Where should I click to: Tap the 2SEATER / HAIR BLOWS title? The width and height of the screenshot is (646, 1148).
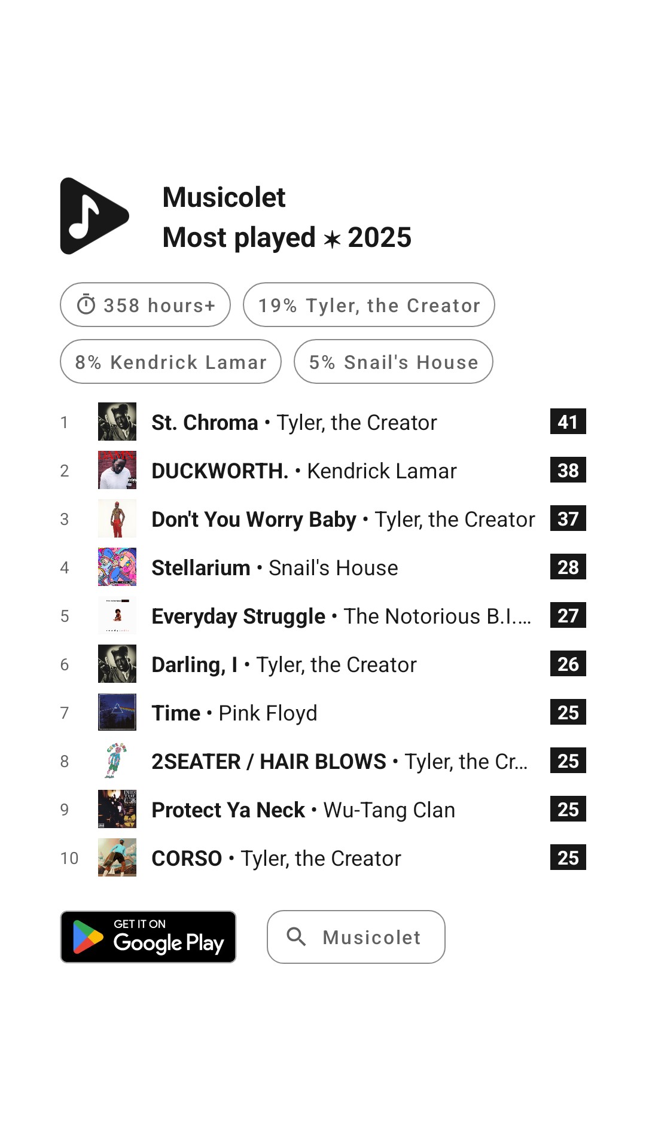pos(269,761)
